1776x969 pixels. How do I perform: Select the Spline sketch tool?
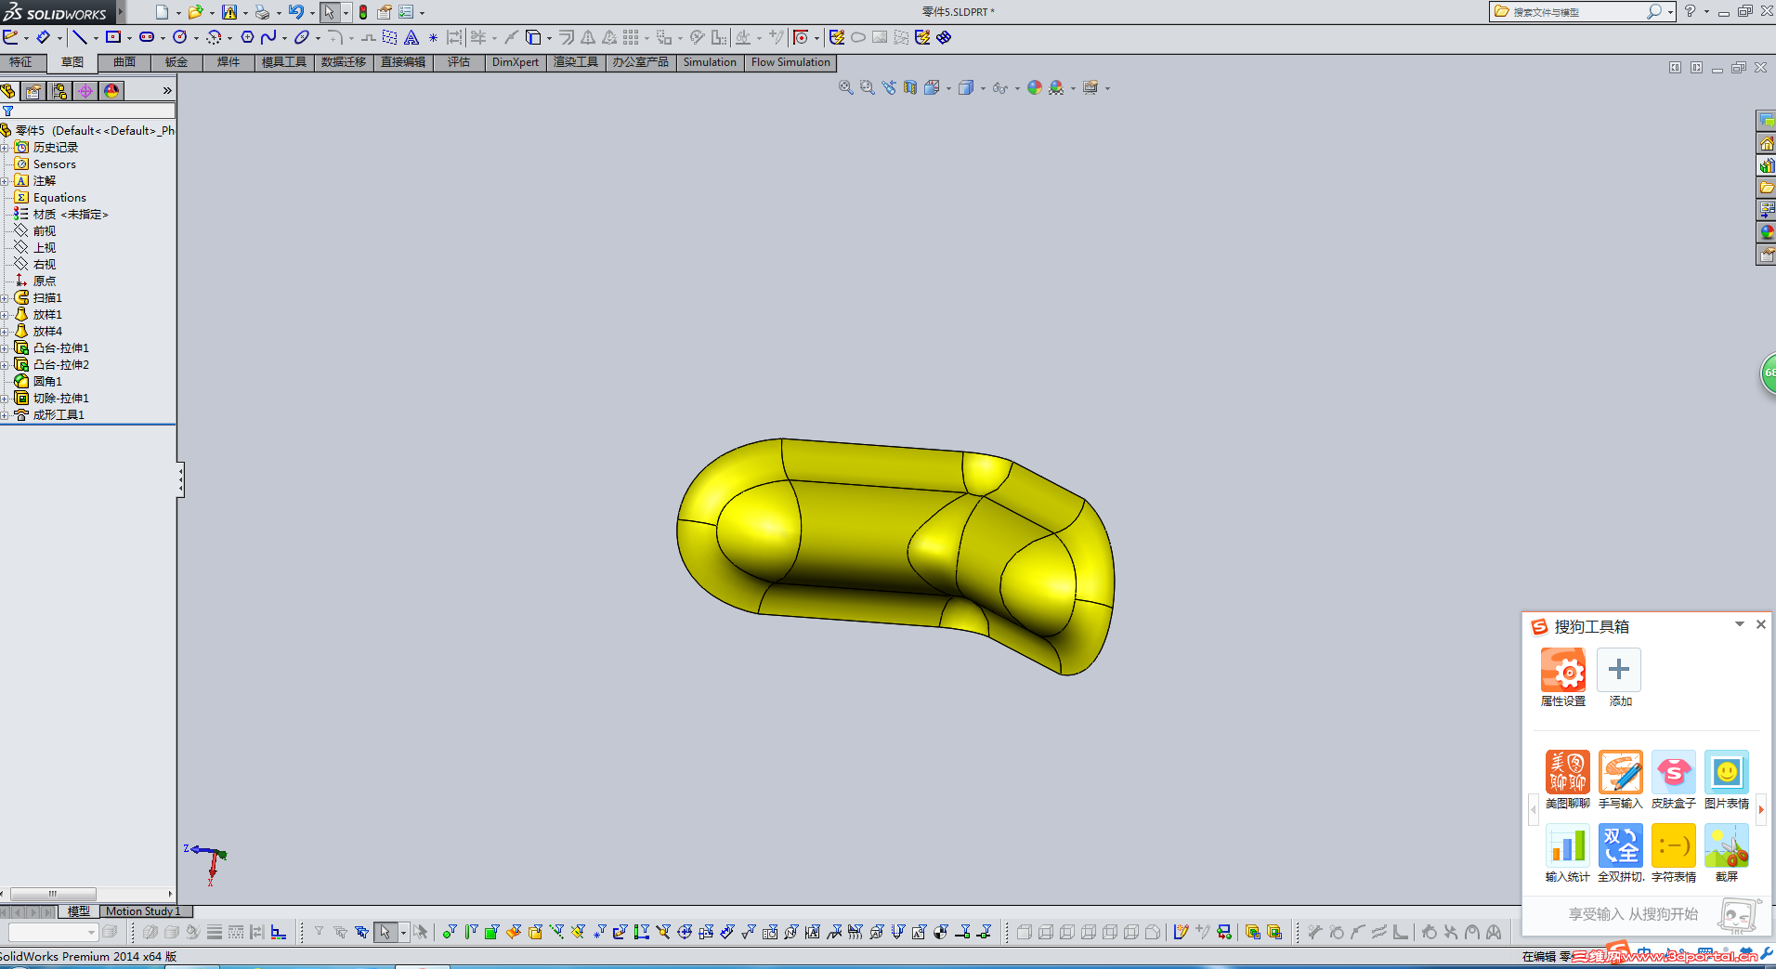click(268, 37)
